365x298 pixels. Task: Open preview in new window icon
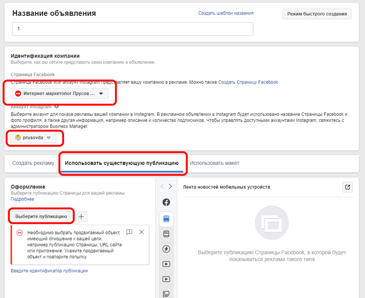347,187
